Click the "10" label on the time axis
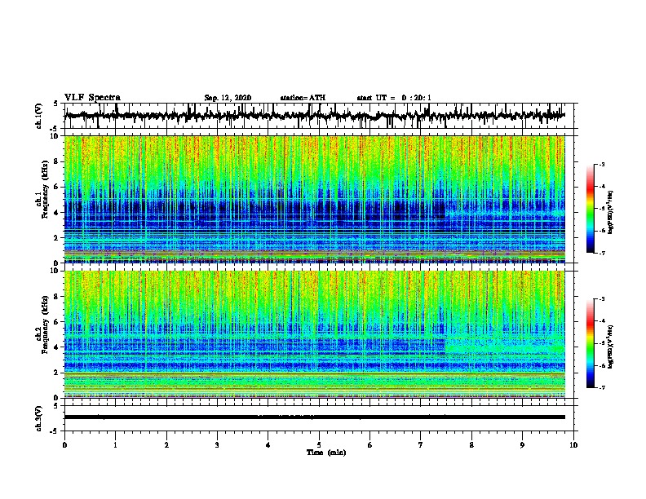This screenshot has width=646, height=499. click(x=573, y=445)
